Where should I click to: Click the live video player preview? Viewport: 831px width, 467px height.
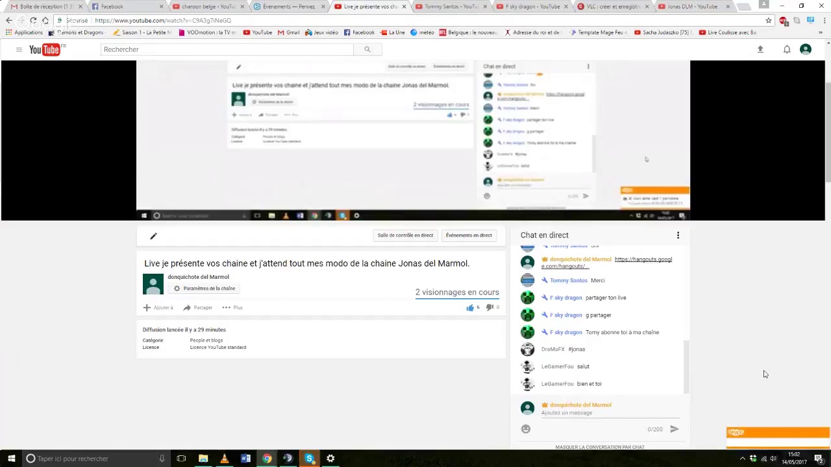[x=413, y=141]
